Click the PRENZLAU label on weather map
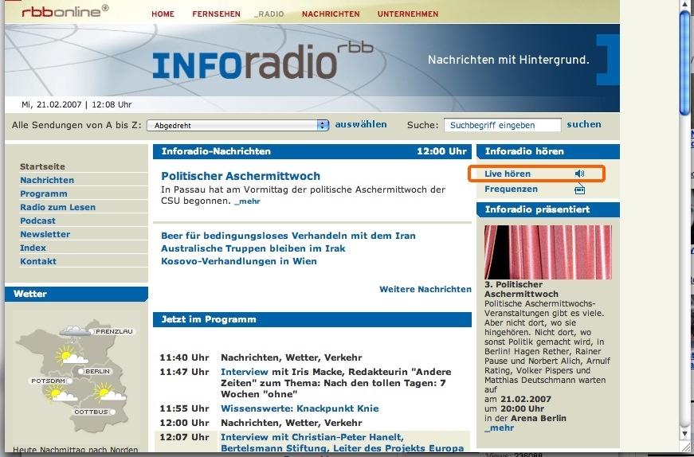 pos(114,331)
